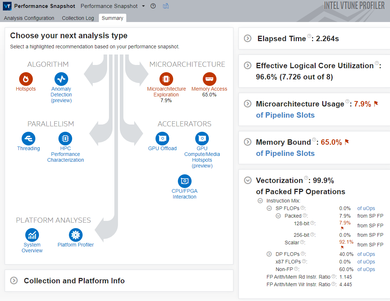Select the Memory Access analysis

coord(209,79)
